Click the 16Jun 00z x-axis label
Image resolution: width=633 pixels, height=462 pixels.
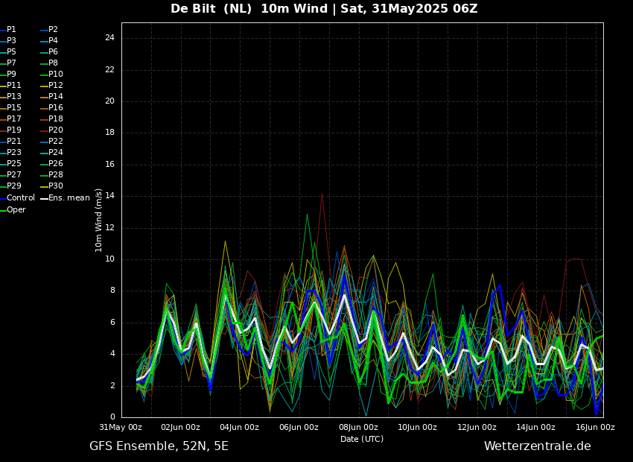(595, 428)
